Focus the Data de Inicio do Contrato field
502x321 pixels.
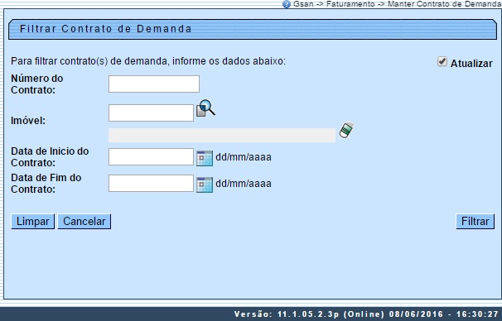click(151, 156)
